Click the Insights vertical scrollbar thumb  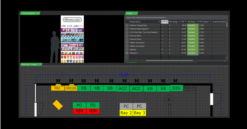pyautogui.click(x=227, y=25)
